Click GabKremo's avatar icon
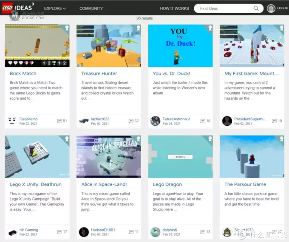Viewport: 289px width, 242px height. tap(12, 121)
